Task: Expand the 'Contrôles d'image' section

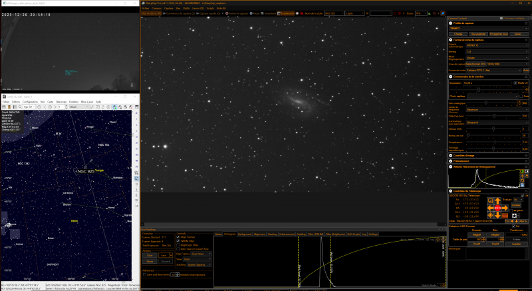Action: click(451, 156)
